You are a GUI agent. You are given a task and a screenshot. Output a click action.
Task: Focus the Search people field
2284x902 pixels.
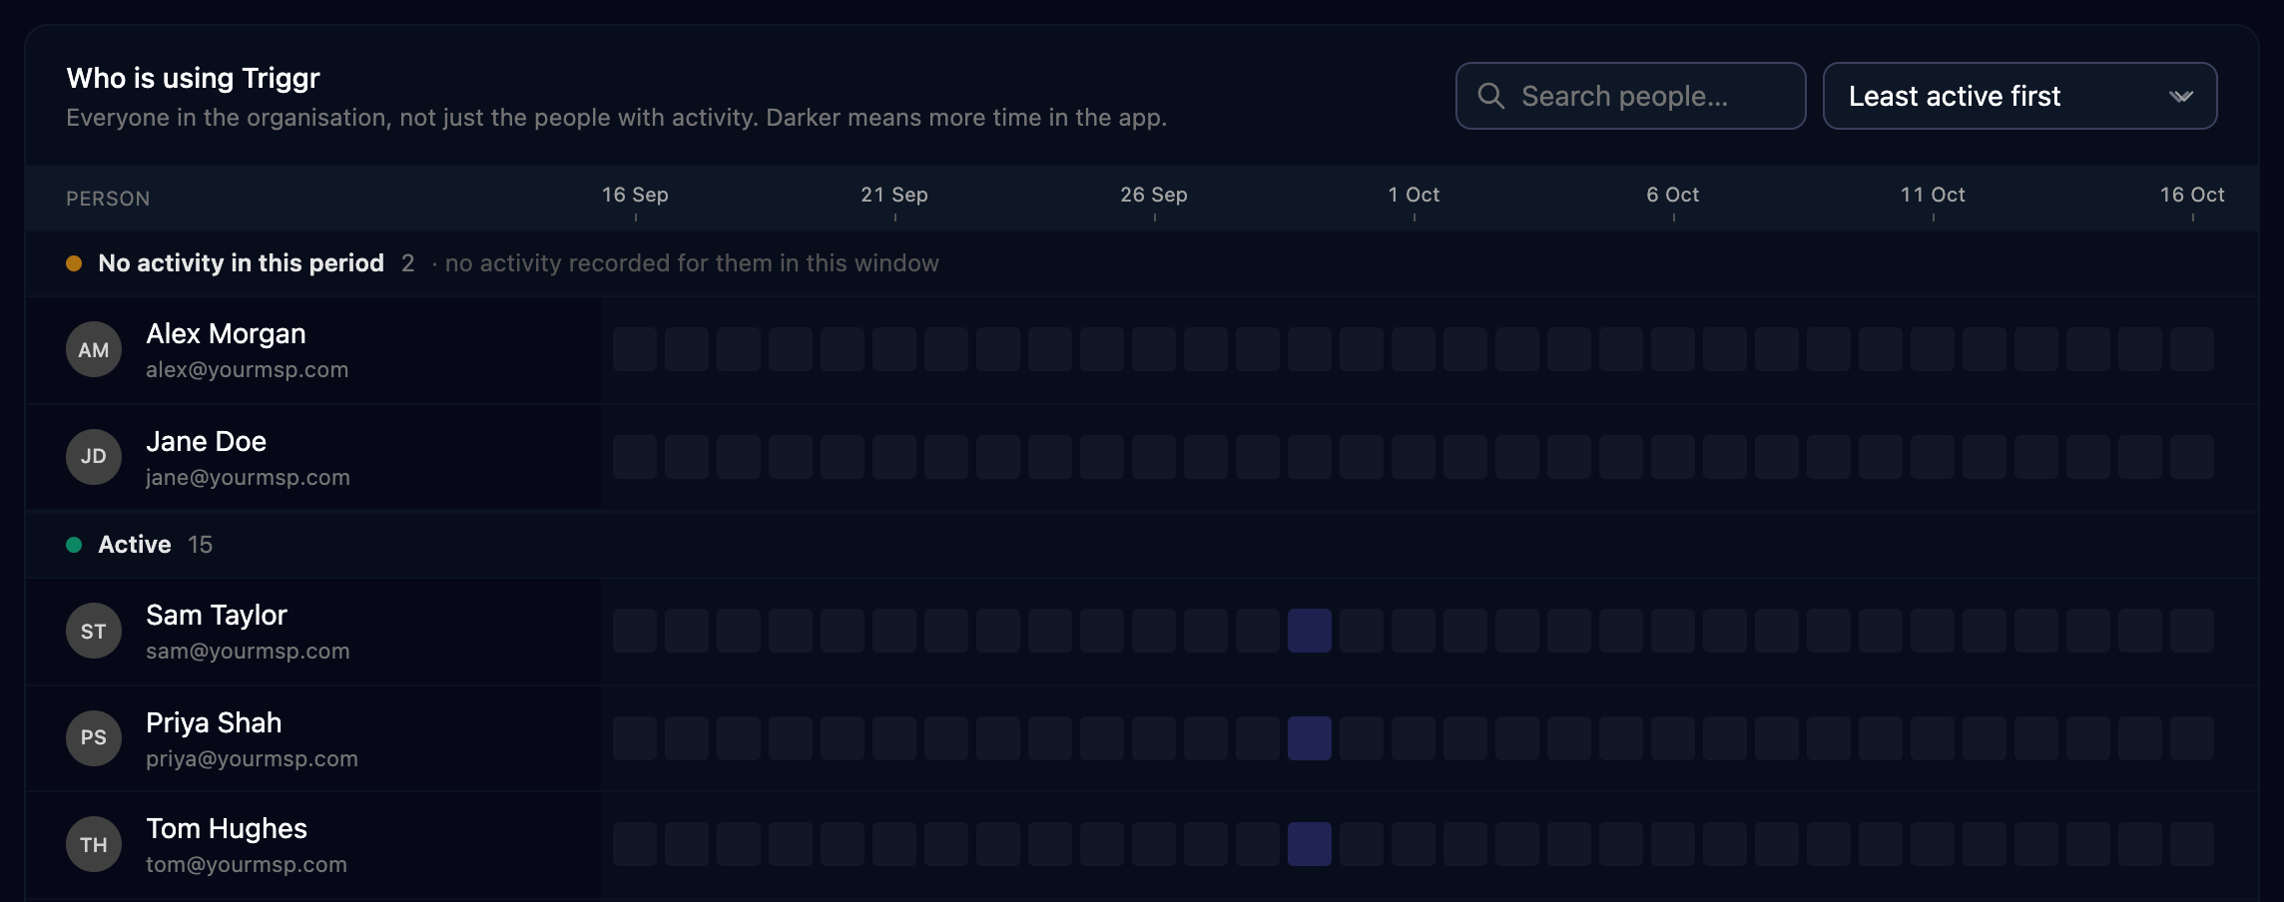(1630, 96)
